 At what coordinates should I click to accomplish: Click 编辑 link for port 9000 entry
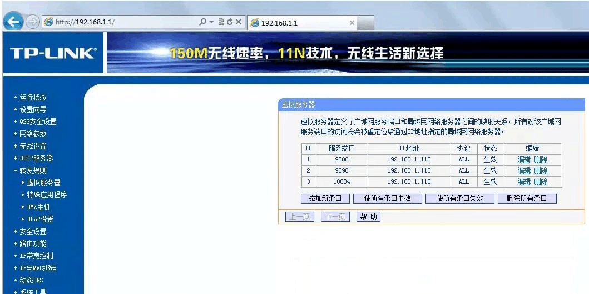point(524,159)
